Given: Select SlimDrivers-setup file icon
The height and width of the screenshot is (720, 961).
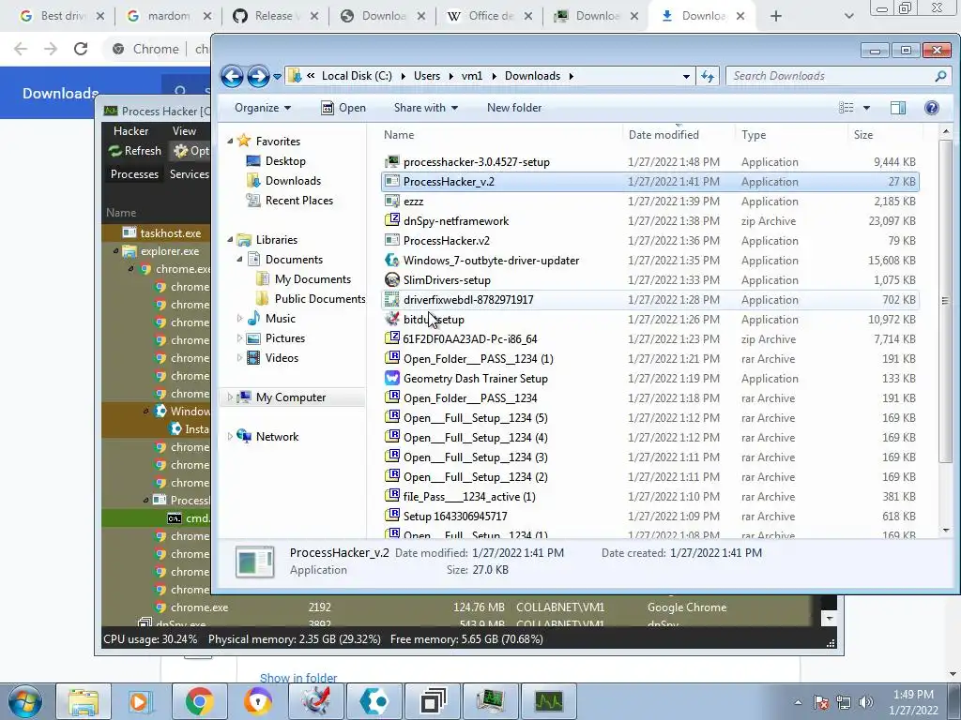Looking at the screenshot, I should coord(391,279).
